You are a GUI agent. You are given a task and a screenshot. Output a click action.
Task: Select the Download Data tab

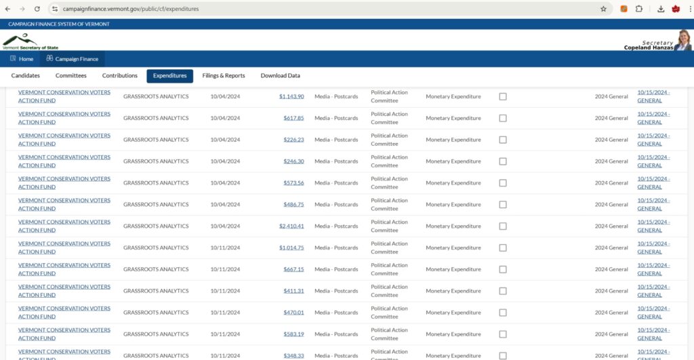(x=280, y=76)
